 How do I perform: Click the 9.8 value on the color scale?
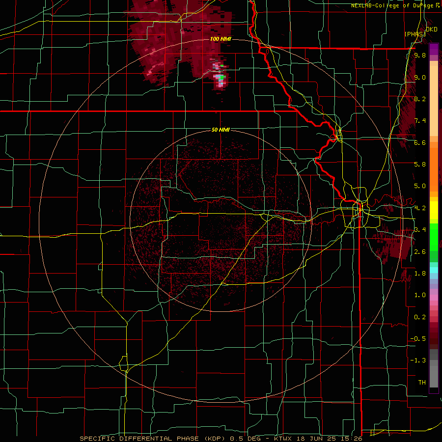coord(420,55)
